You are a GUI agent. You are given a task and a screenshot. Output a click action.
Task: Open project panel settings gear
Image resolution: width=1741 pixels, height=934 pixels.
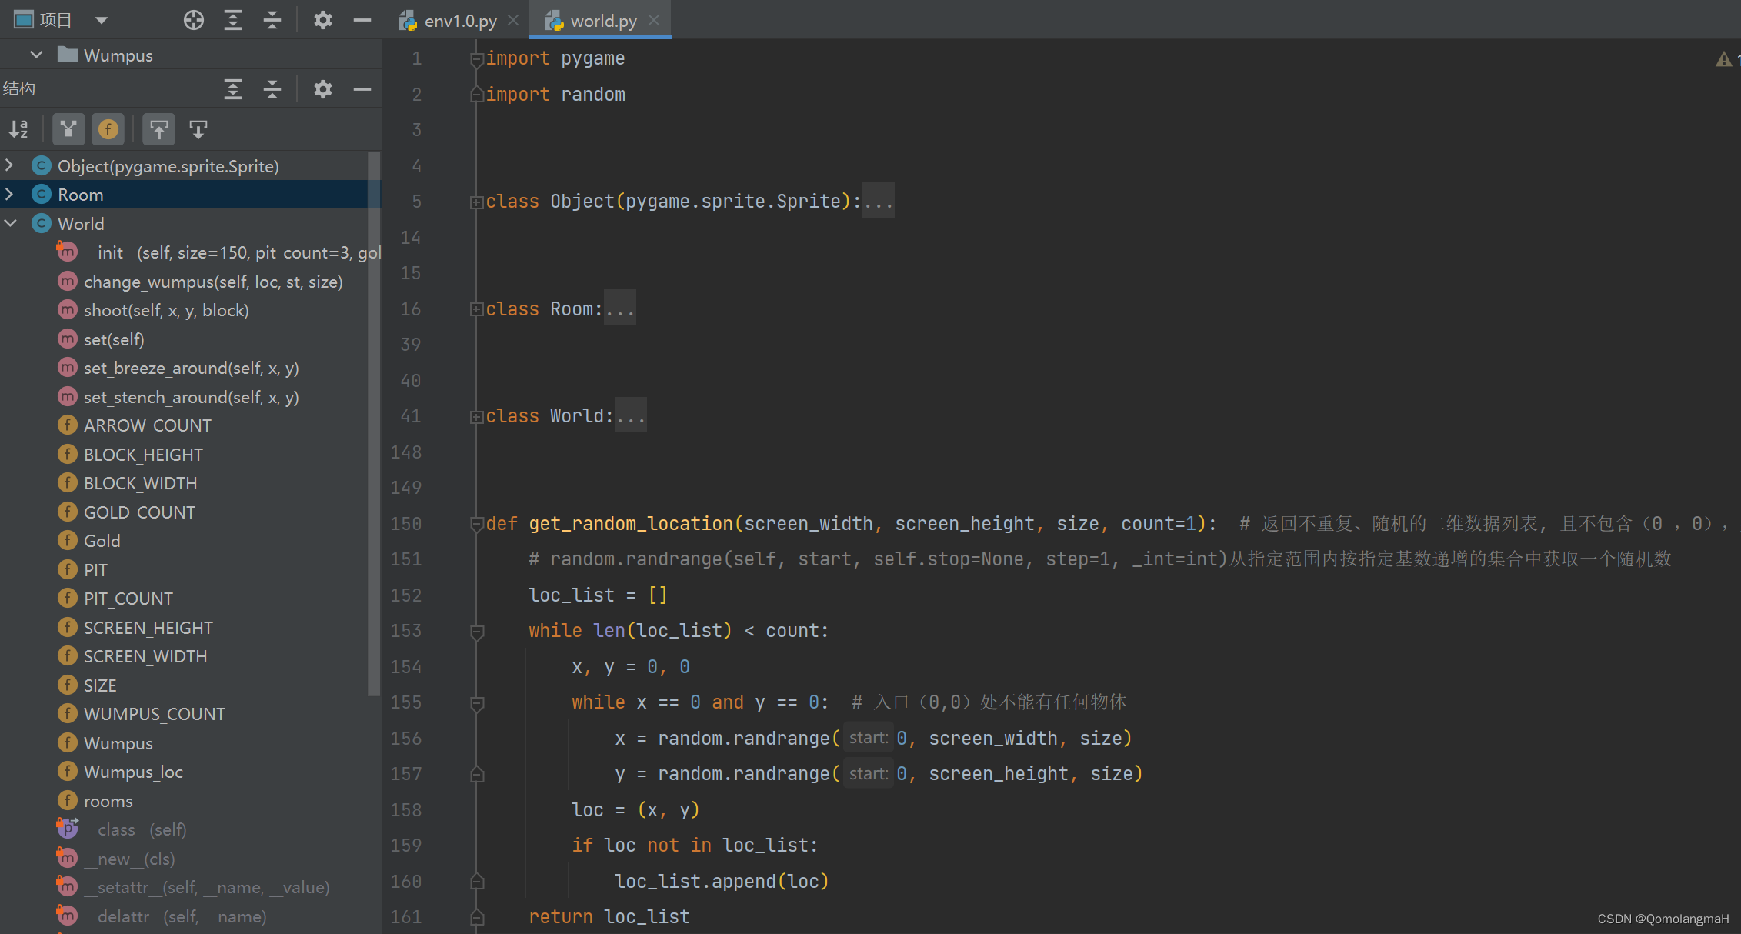[x=322, y=20]
